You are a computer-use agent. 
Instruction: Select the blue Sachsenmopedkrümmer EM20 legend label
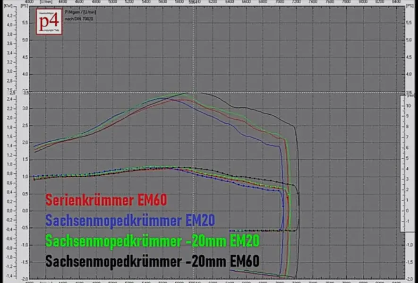click(130, 220)
